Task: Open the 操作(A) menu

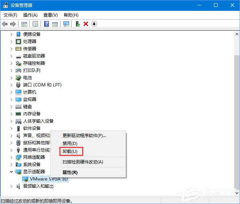Action: pyautogui.click(x=30, y=15)
